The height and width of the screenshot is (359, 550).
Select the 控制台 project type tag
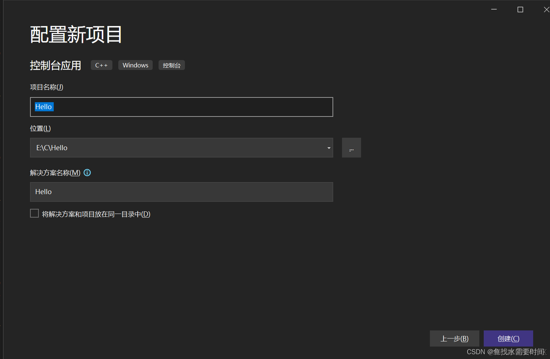tap(171, 65)
